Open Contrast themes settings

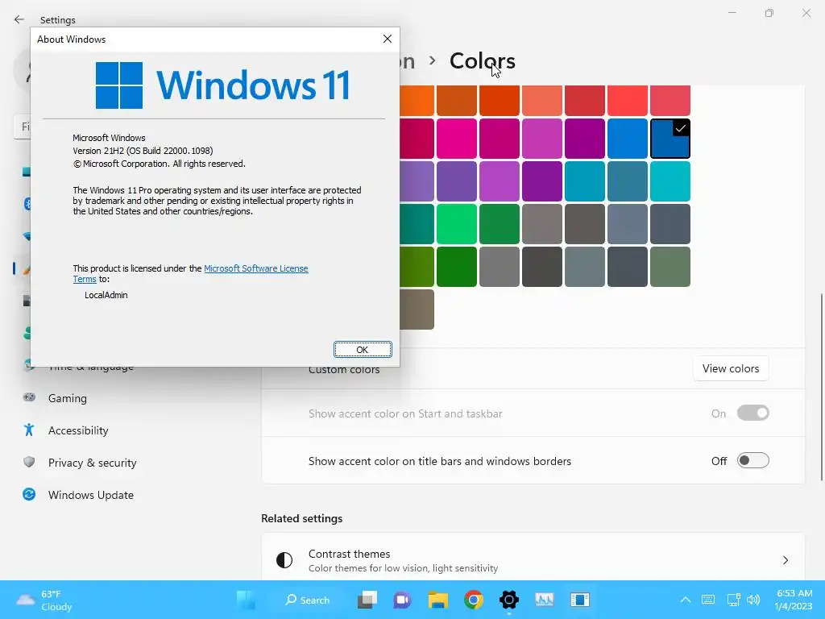point(533,560)
